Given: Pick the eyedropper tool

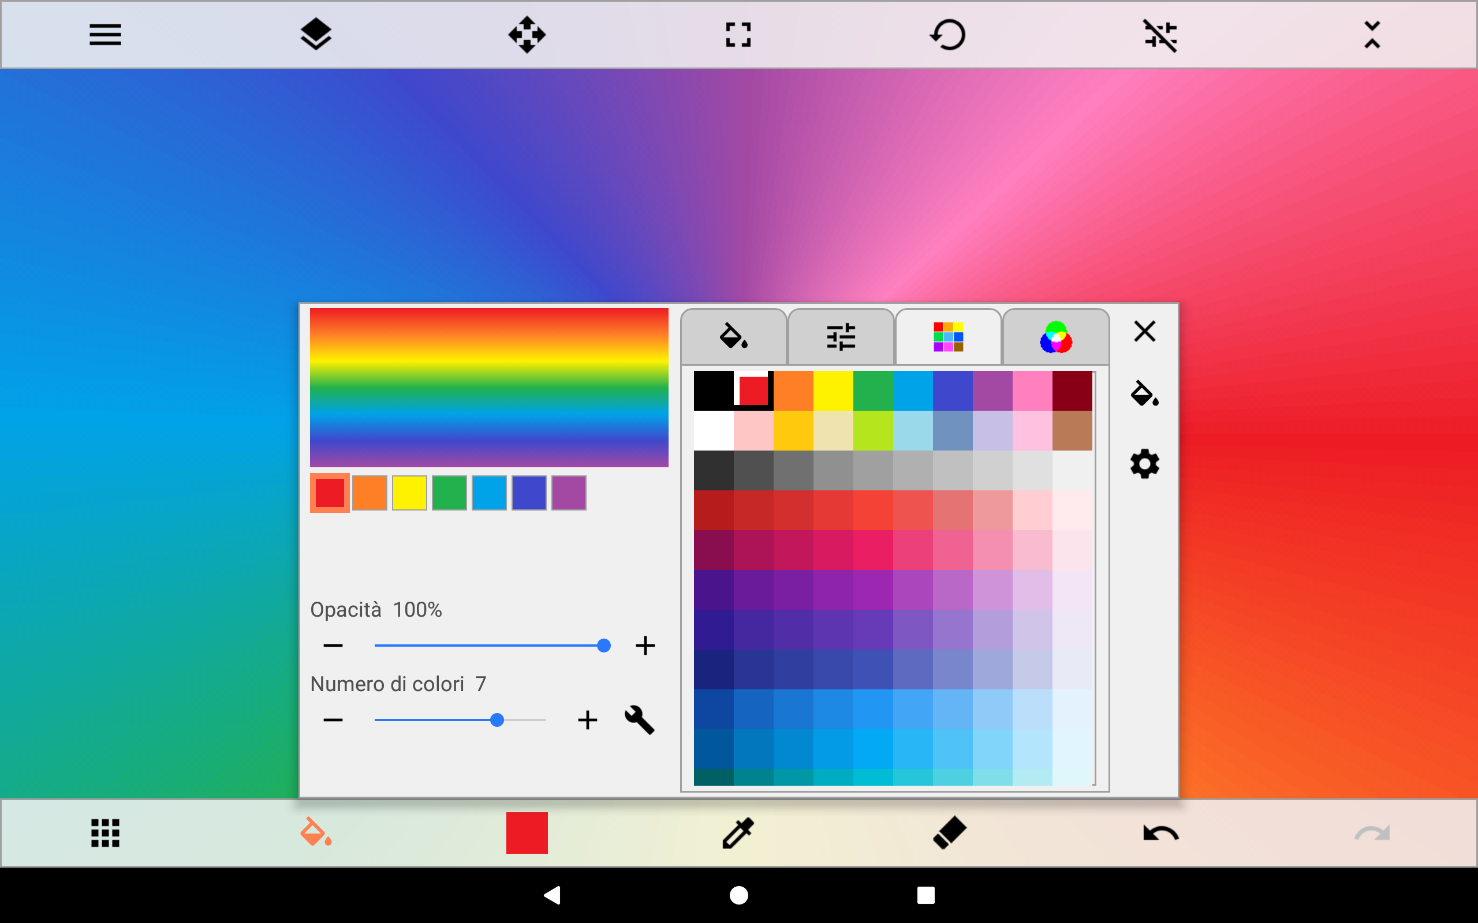Looking at the screenshot, I should [738, 832].
